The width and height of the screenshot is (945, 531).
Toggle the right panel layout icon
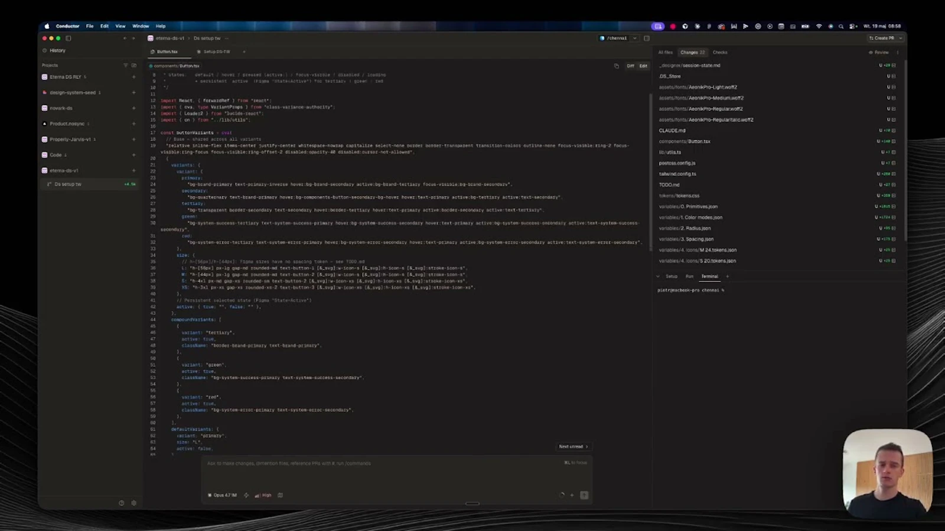(647, 38)
